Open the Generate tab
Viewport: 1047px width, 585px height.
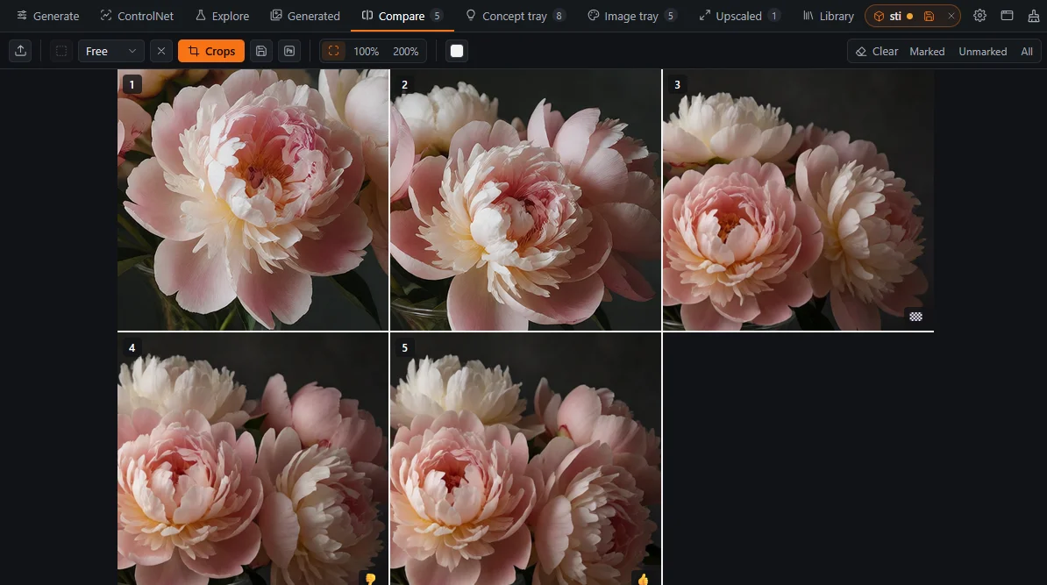(x=48, y=16)
